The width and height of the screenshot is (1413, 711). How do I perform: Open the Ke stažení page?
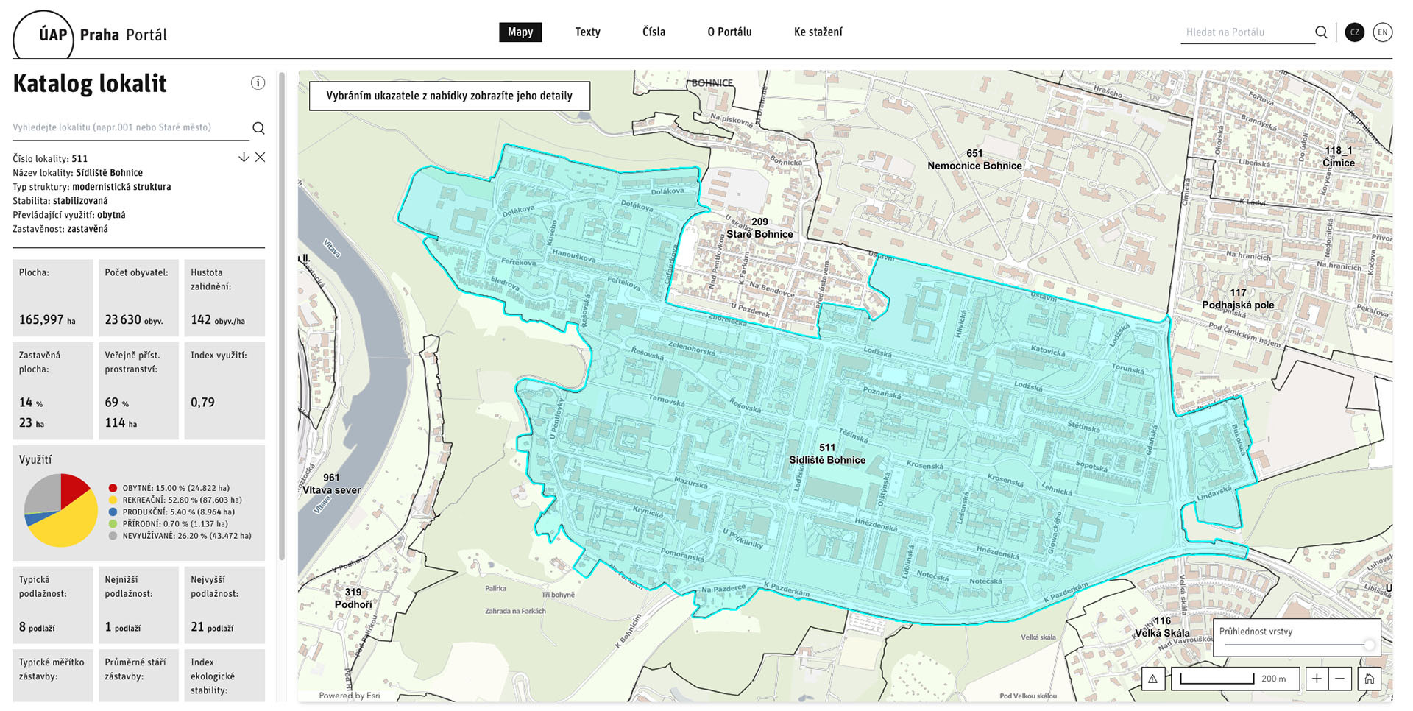tap(818, 32)
